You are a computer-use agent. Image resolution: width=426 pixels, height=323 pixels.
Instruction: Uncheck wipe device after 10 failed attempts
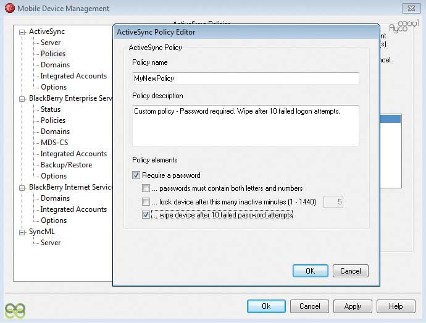click(x=146, y=215)
